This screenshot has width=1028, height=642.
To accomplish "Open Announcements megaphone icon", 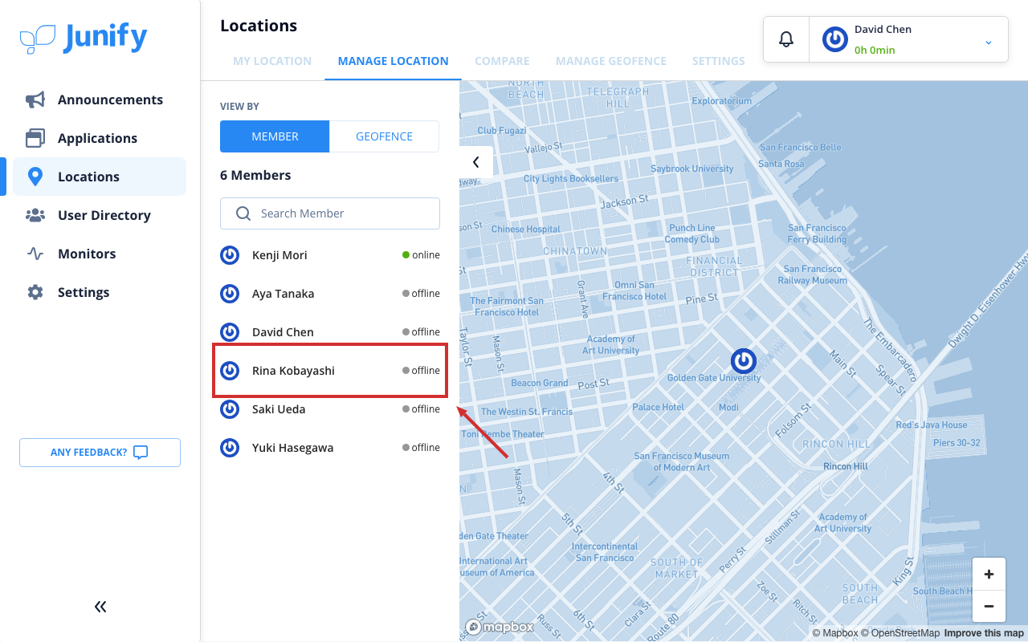I will pyautogui.click(x=35, y=100).
